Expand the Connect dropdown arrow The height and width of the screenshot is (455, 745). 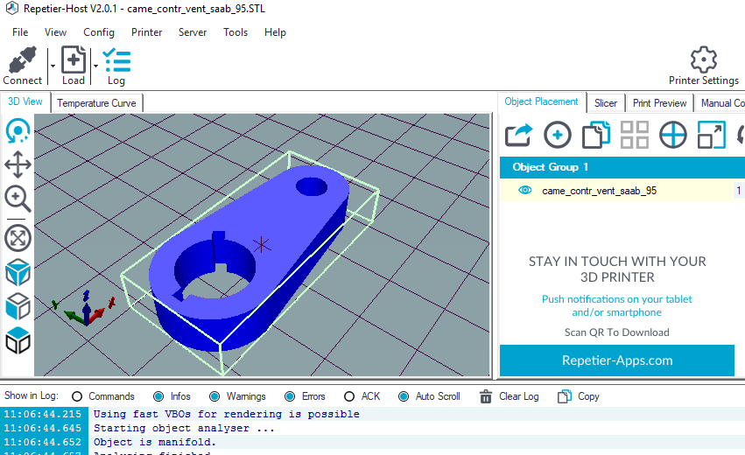coord(53,66)
